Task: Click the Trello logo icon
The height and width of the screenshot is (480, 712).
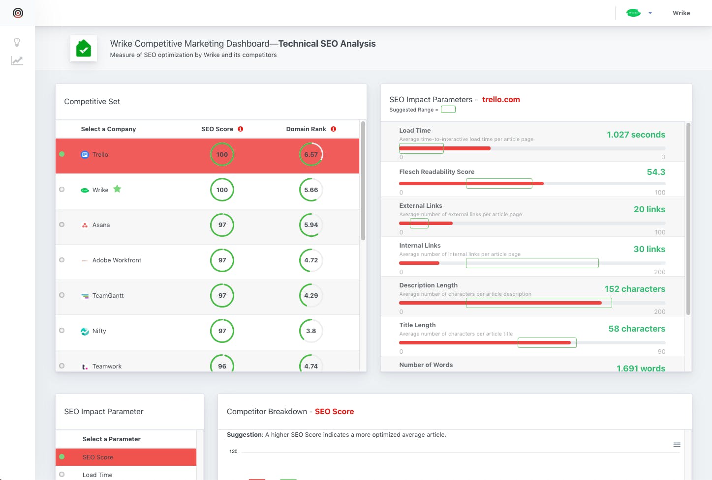Action: tap(85, 154)
